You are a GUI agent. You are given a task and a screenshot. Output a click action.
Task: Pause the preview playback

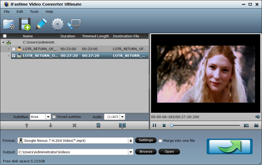pyautogui.click(x=155, y=125)
